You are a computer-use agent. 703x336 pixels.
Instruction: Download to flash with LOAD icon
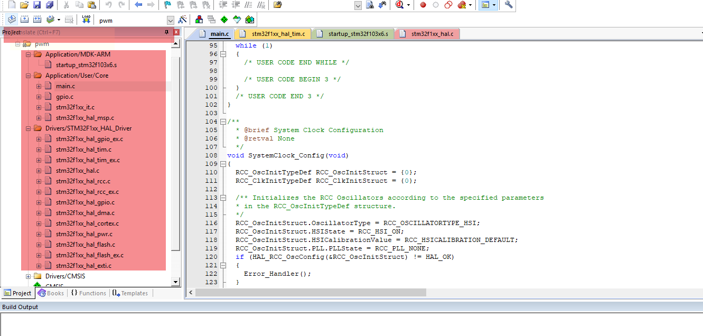pyautogui.click(x=86, y=20)
